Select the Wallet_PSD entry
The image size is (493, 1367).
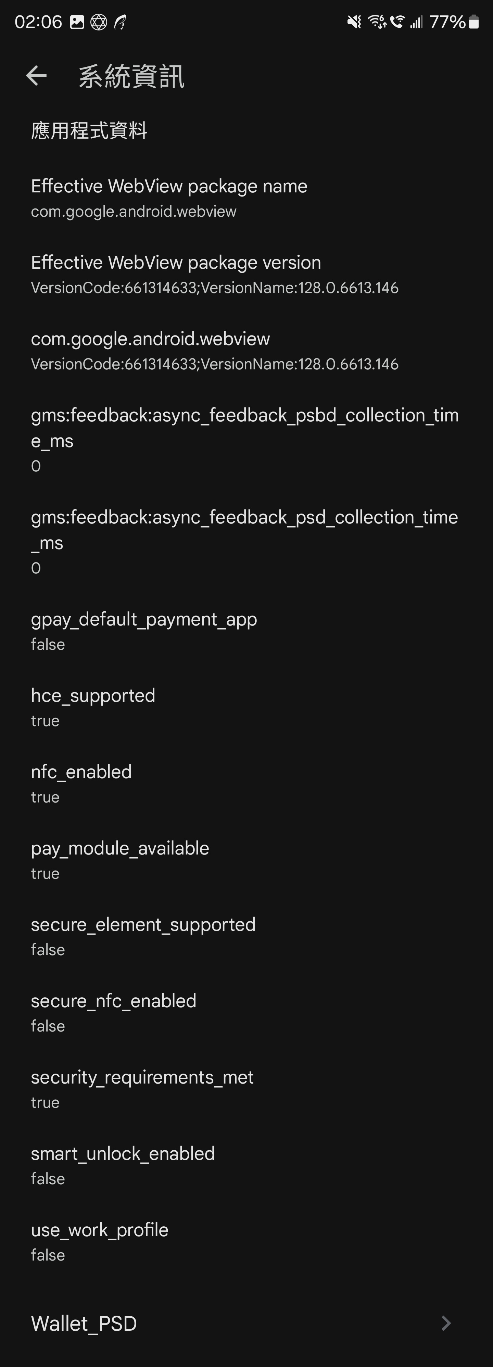(x=246, y=1324)
